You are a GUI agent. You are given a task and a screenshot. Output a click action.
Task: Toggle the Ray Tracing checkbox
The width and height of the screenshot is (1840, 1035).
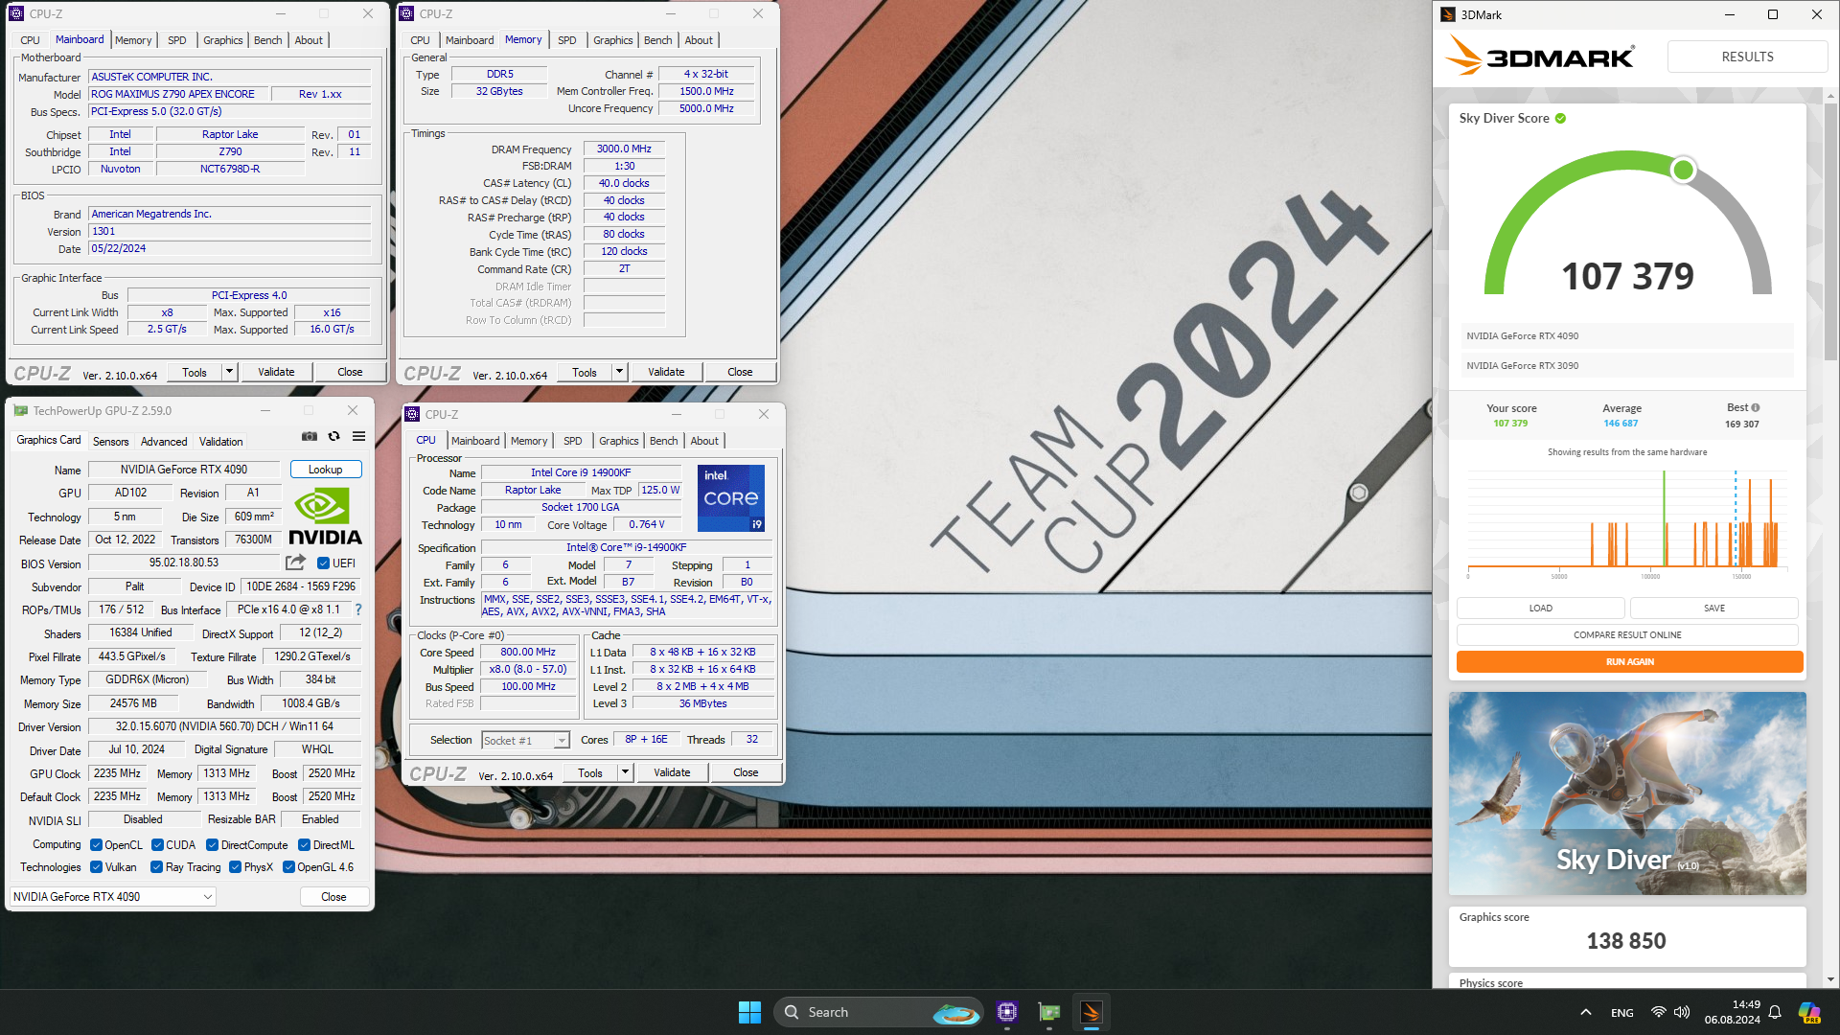[156, 867]
